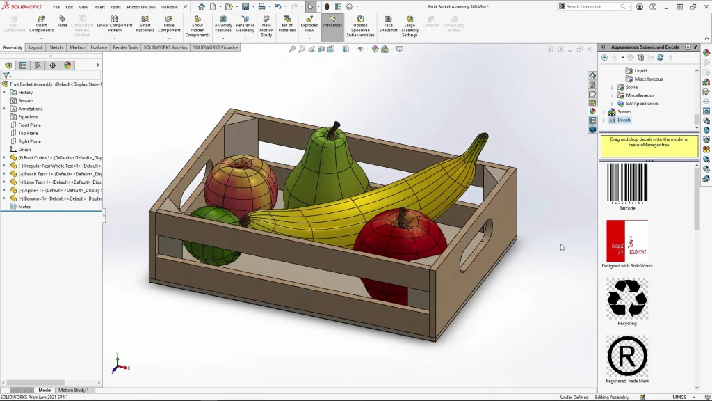Click the Motion Study 1 bottom tab
Image resolution: width=712 pixels, height=401 pixels.
pyautogui.click(x=73, y=390)
